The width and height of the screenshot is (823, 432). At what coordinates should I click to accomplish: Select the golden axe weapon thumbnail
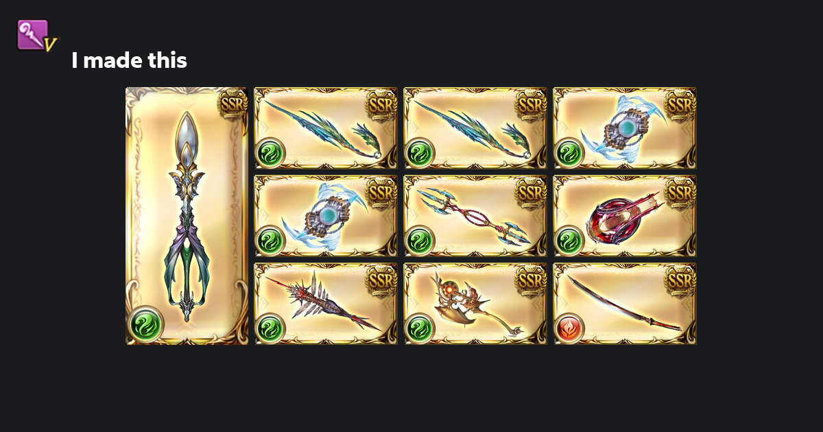pos(475,304)
